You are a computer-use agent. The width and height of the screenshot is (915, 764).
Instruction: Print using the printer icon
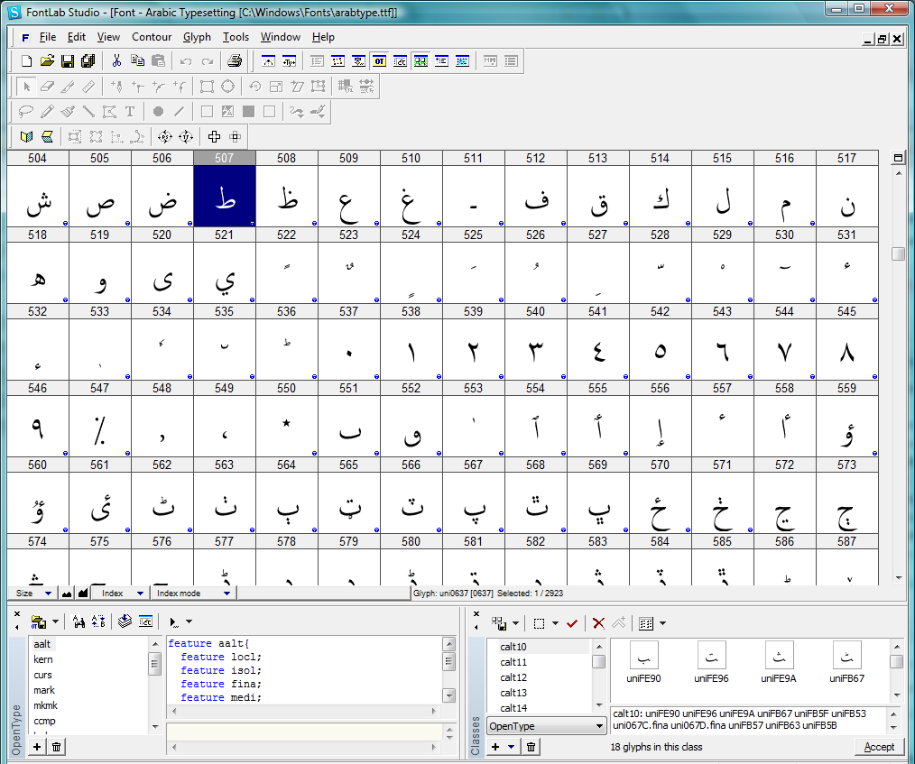pos(235,61)
